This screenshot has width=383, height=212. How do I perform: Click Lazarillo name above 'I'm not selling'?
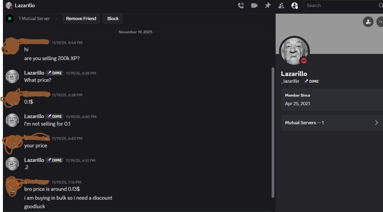tap(34, 116)
